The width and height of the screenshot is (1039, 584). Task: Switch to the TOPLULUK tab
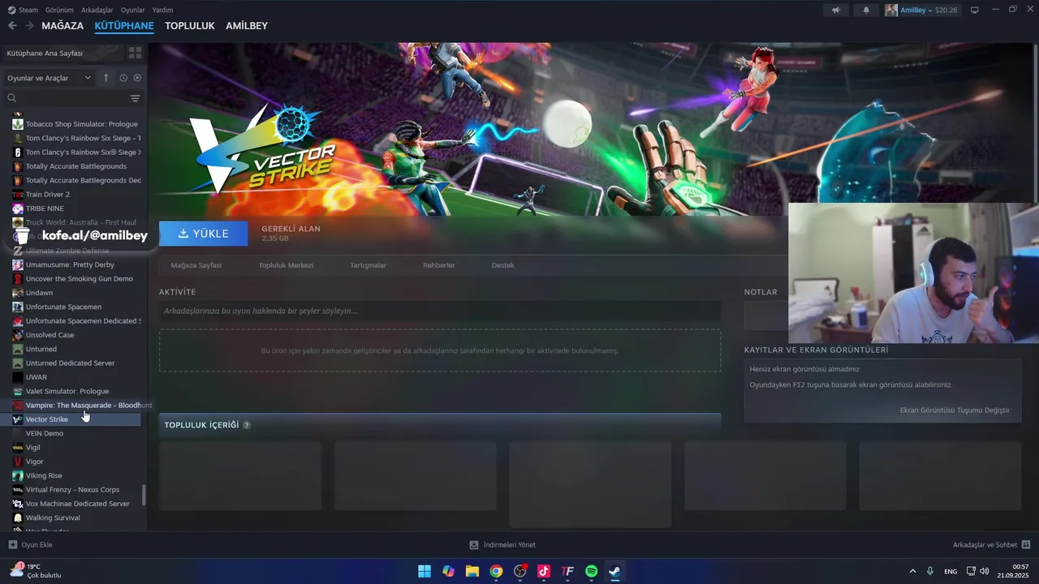click(190, 26)
